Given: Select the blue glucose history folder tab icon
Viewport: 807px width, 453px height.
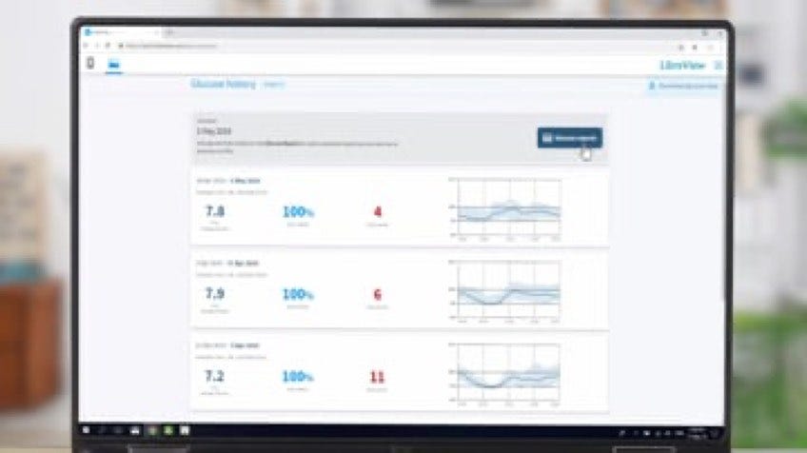Looking at the screenshot, I should [114, 65].
